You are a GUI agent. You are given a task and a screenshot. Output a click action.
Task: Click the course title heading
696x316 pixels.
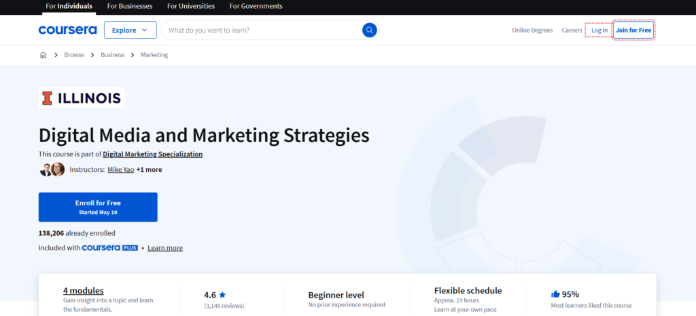point(204,135)
